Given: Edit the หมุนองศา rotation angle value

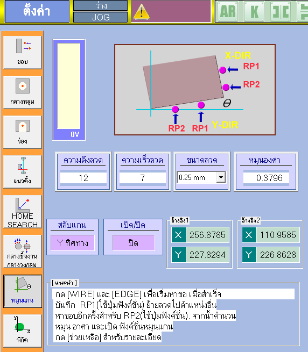Looking at the screenshot, I should (266, 178).
